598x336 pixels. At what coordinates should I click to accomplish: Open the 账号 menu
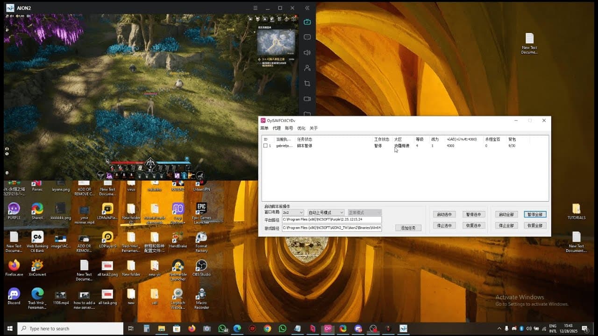[289, 128]
